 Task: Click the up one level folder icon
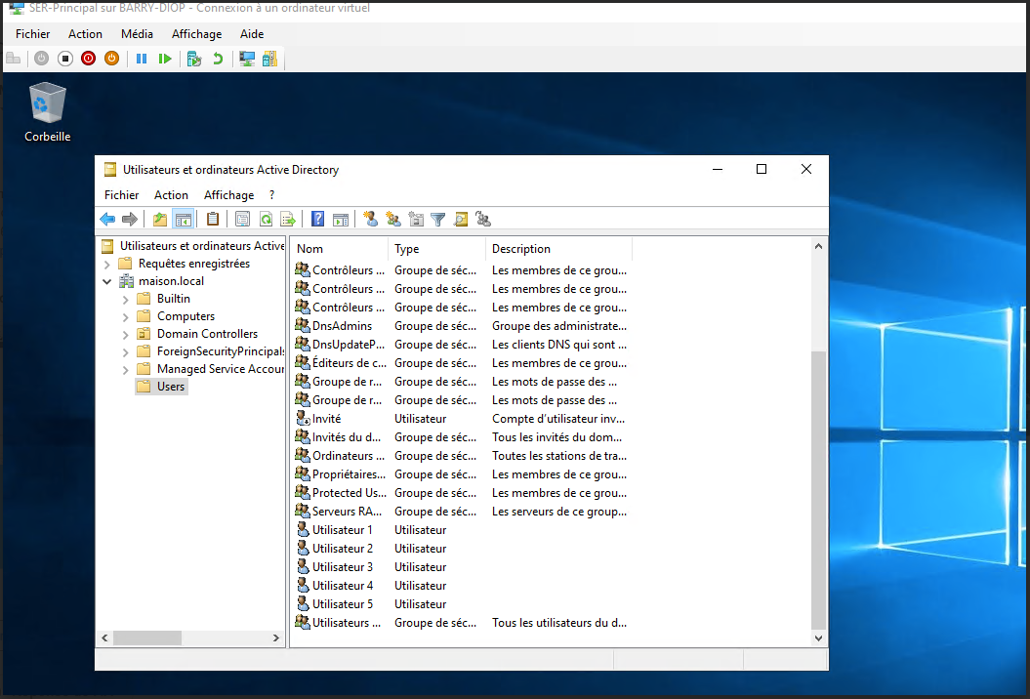pyautogui.click(x=159, y=219)
